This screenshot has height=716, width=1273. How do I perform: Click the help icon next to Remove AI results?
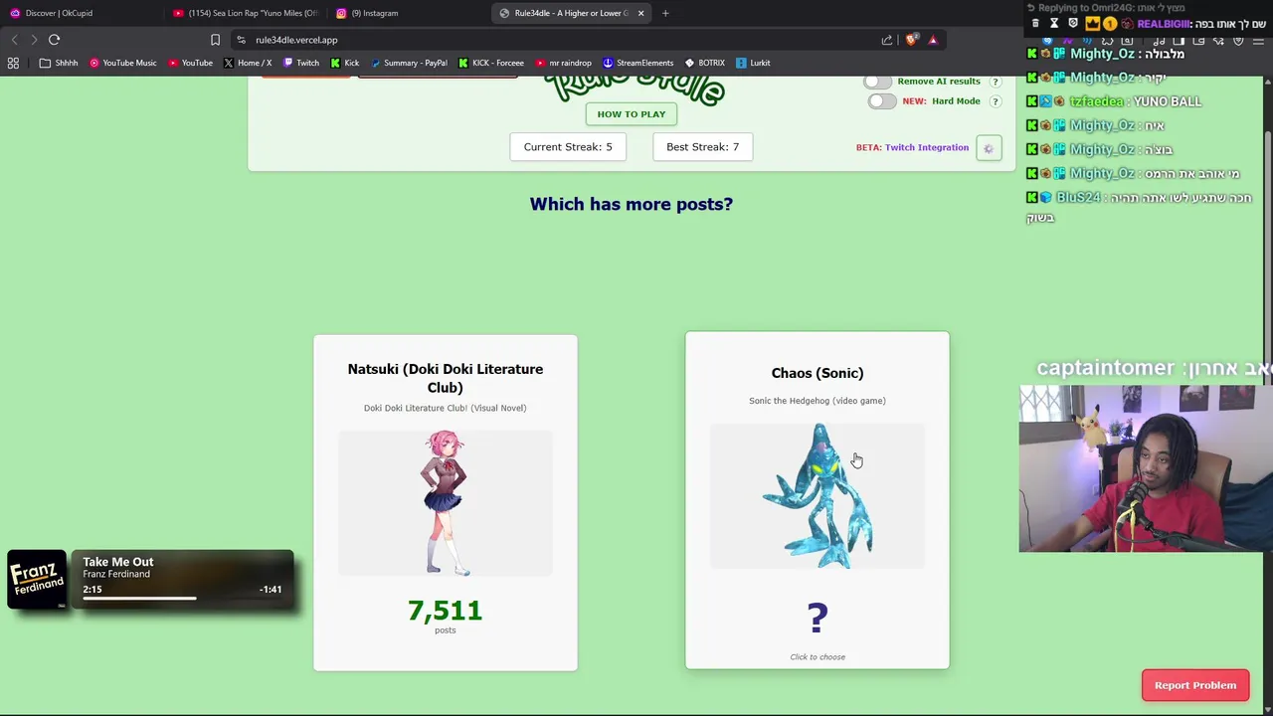(x=995, y=82)
